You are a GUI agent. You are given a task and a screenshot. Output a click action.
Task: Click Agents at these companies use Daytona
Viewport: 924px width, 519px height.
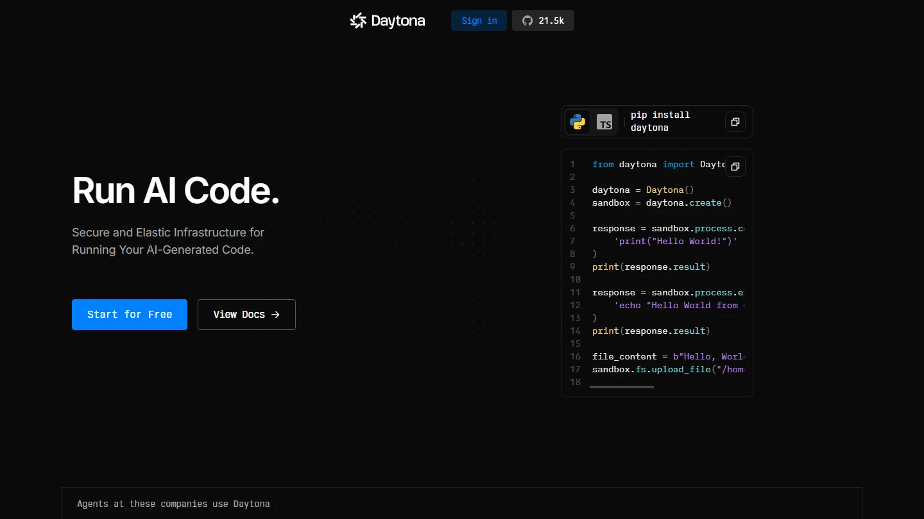point(173,504)
